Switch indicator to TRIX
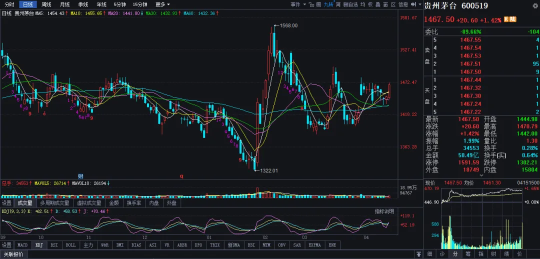540x259 pixels. click(x=215, y=245)
